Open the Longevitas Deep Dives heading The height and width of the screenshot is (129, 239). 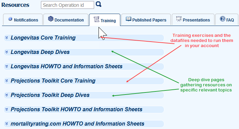click(40, 52)
